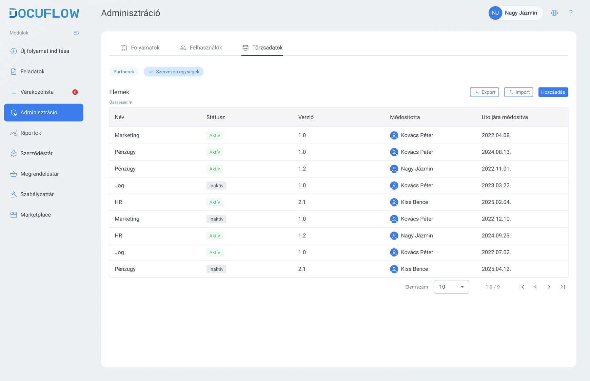Switch to the Felhasználók tab
This screenshot has width=590, height=381.
pos(201,48)
